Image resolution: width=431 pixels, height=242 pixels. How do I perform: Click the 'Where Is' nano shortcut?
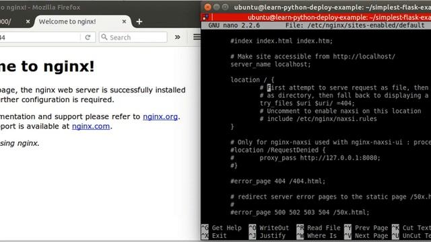click(x=317, y=236)
